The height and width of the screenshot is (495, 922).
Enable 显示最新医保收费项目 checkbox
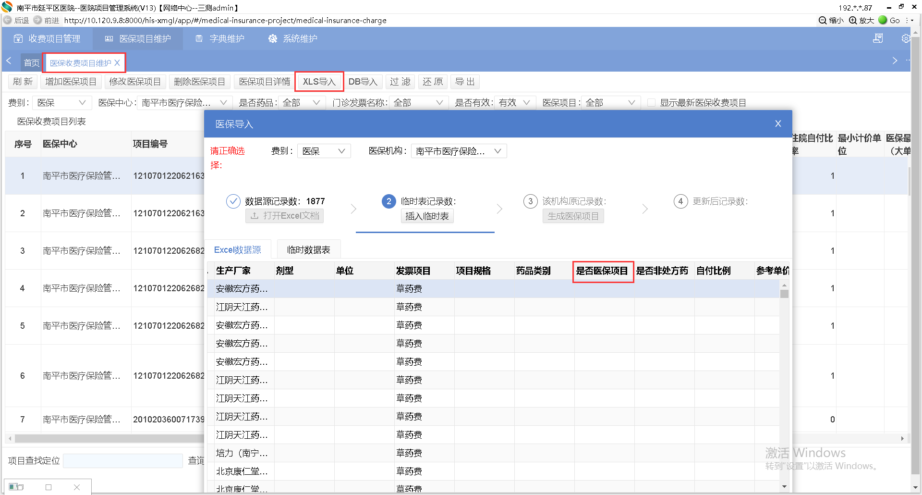pos(652,103)
